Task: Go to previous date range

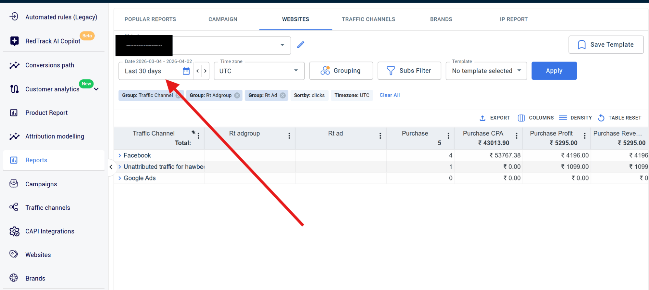Action: pos(197,71)
